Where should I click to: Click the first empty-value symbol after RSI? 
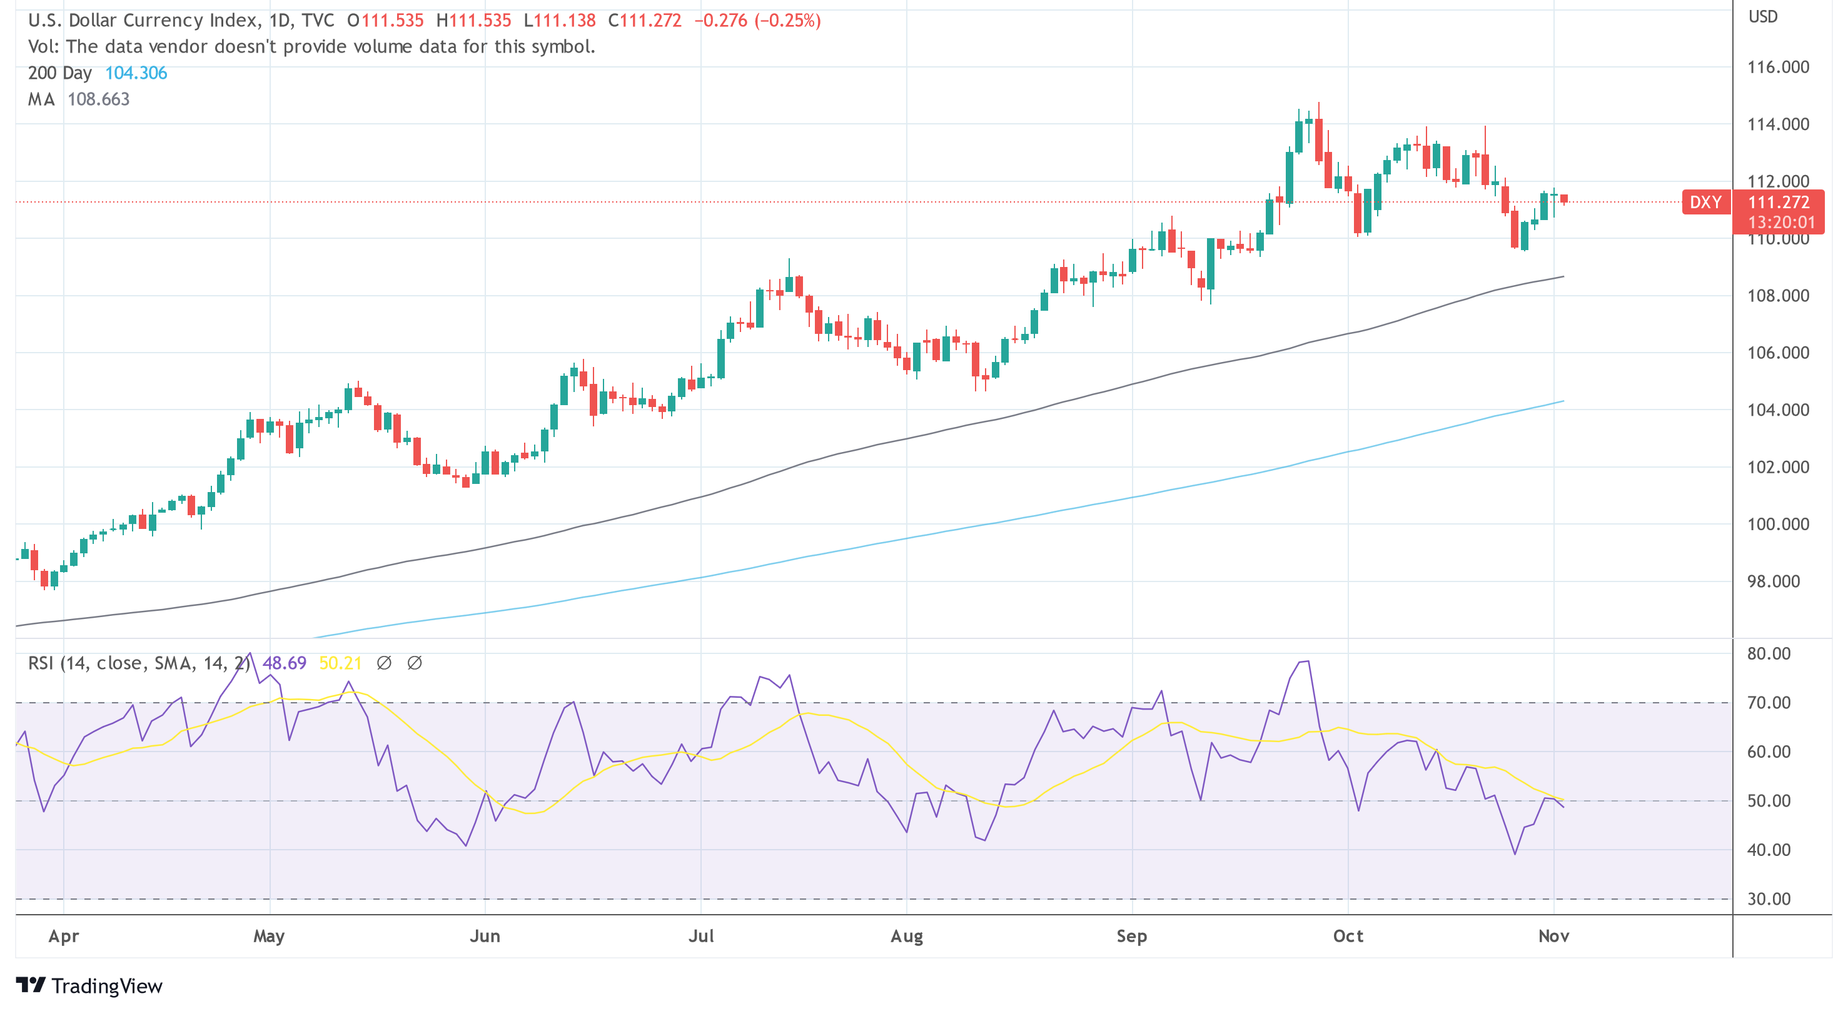(x=384, y=663)
